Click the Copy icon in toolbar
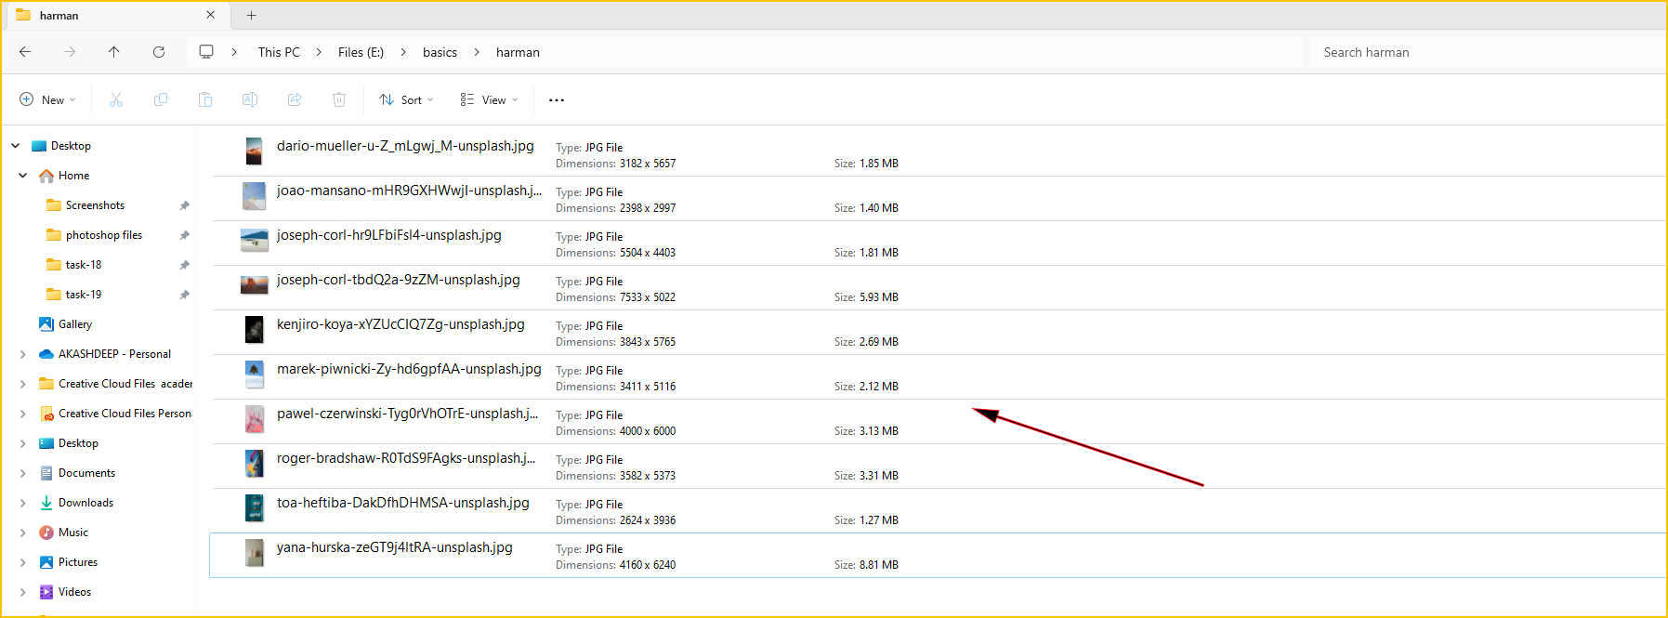This screenshot has width=1668, height=618. point(161,99)
